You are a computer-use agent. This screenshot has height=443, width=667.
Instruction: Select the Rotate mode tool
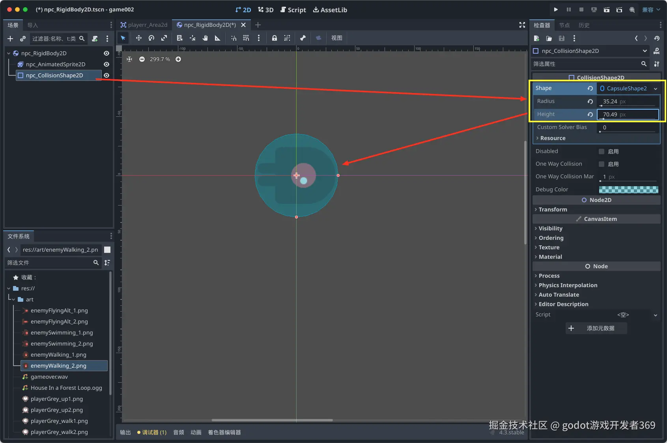point(151,38)
